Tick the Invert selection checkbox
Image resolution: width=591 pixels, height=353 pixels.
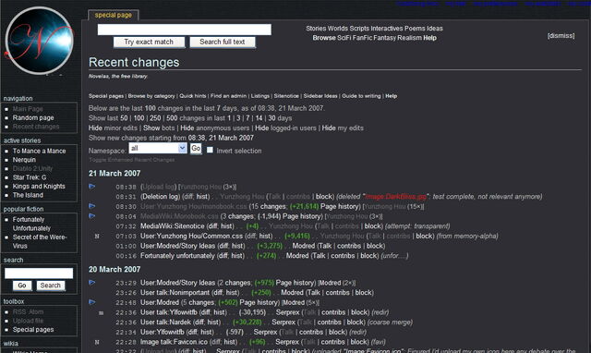210,150
